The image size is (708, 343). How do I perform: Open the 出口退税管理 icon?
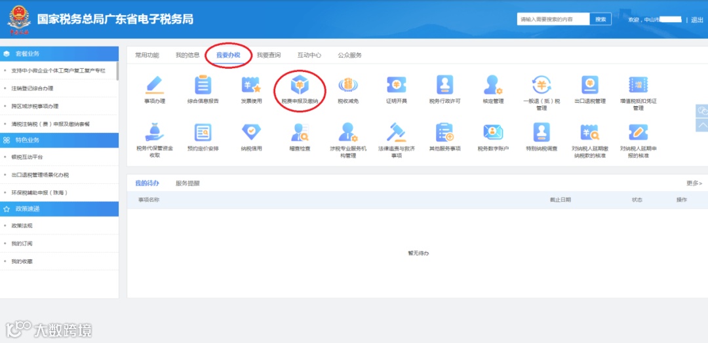pyautogui.click(x=590, y=85)
